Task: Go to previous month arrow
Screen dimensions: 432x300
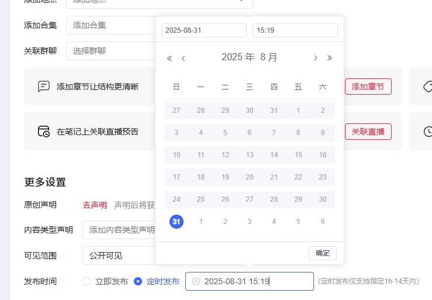Action: [183, 58]
